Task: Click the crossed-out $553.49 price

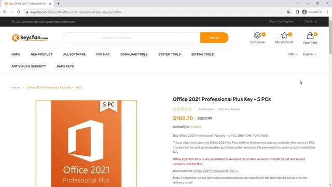Action: (205, 118)
